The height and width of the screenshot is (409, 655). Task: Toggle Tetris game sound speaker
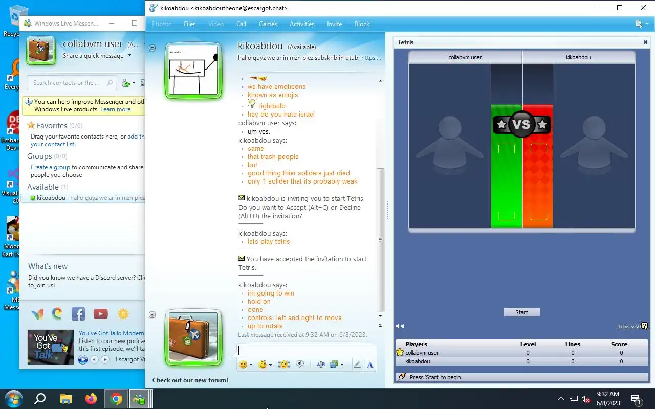(x=400, y=326)
